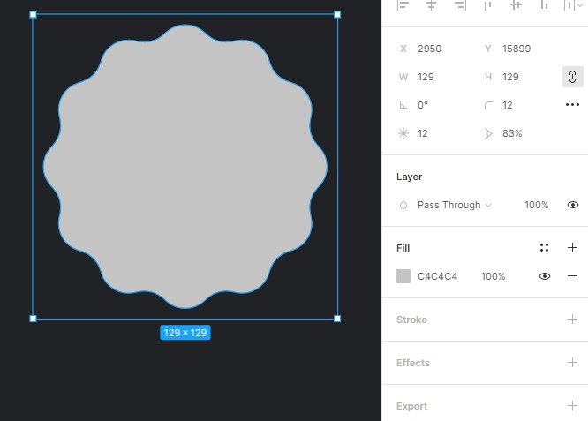This screenshot has width=588, height=421.
Task: Toggle the constrain proportions lock
Action: tap(573, 77)
